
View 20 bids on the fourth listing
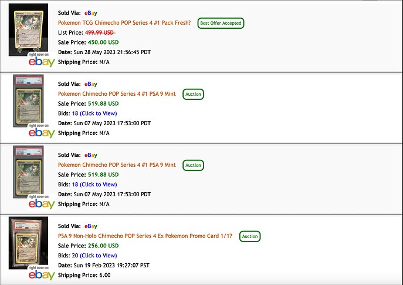point(94,256)
